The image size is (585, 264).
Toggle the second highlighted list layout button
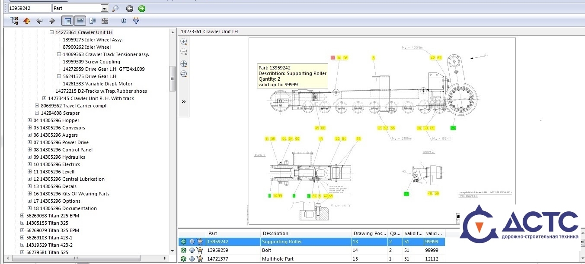(80, 21)
